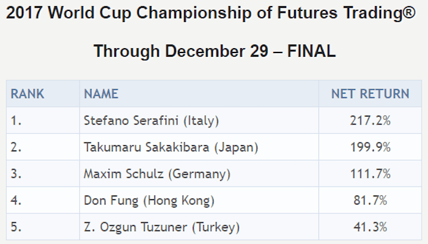428x244 pixels.
Task: Click the 217.2% net return value
Action: point(370,120)
